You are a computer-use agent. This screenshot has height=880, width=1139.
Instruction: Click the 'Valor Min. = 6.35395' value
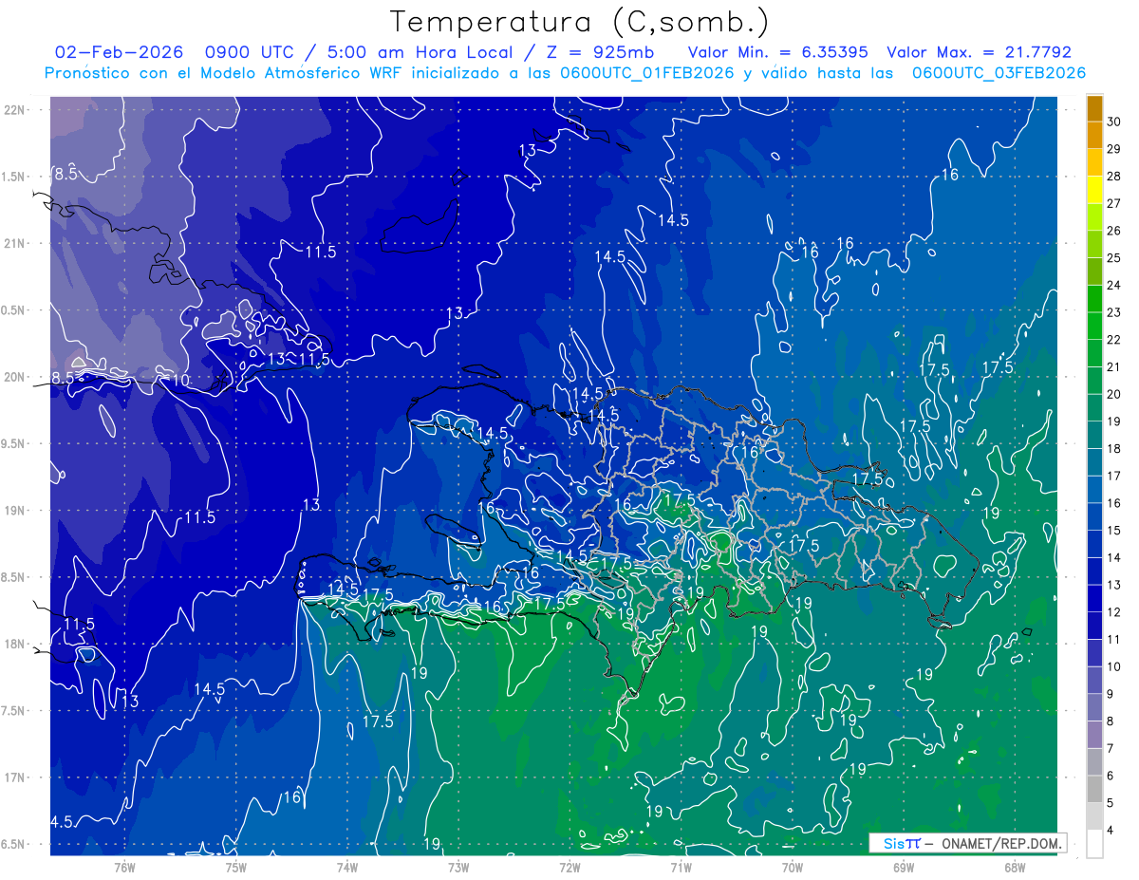(x=776, y=52)
